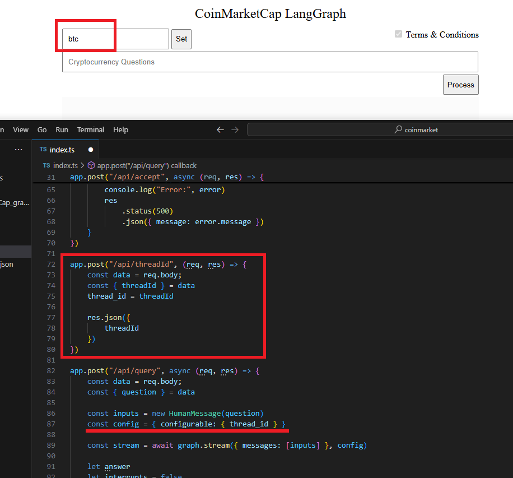
Task: Click line number 72 in the gutter
Action: (x=51, y=264)
